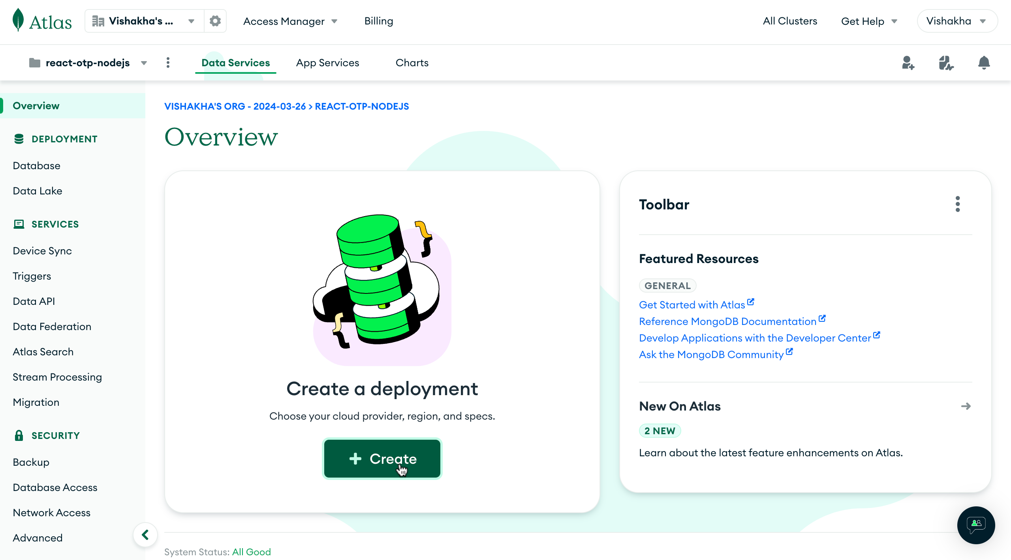Open Get Started with Atlas link
This screenshot has width=1011, height=560.
692,305
